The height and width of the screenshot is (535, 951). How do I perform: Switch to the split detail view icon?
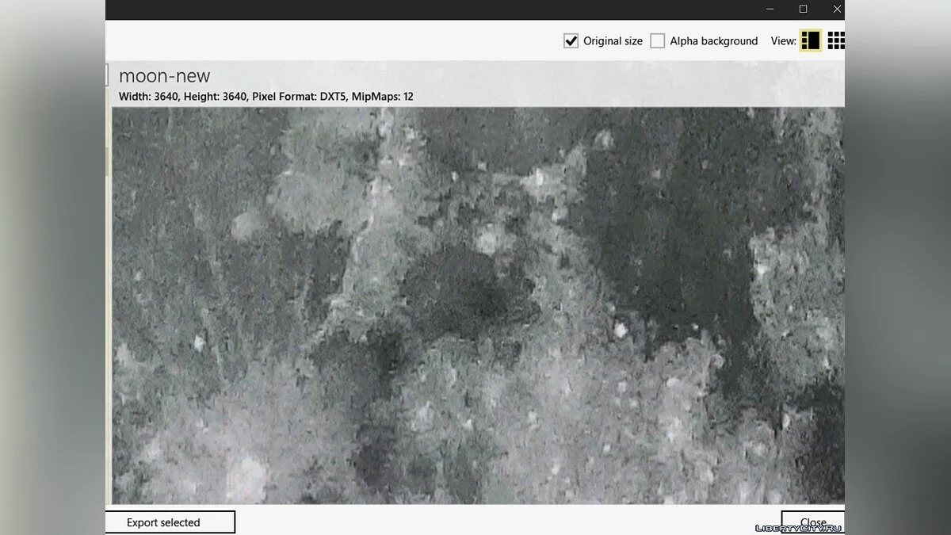click(810, 40)
